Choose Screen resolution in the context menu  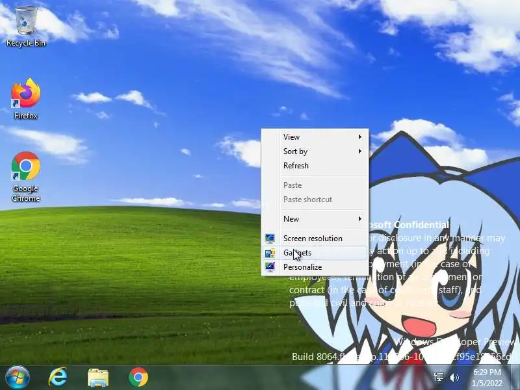click(x=315, y=239)
